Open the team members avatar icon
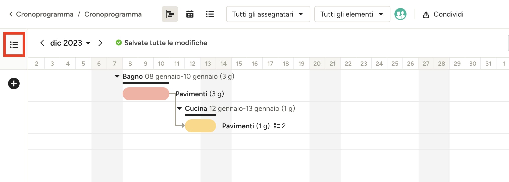Screen dimensions: 509x182 click(x=400, y=14)
